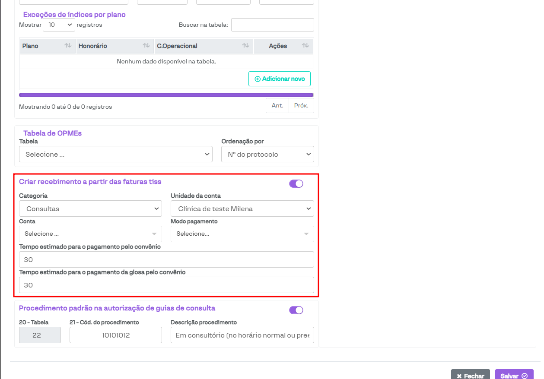
Task: Sort by Honorário column arrows
Action: [146, 46]
